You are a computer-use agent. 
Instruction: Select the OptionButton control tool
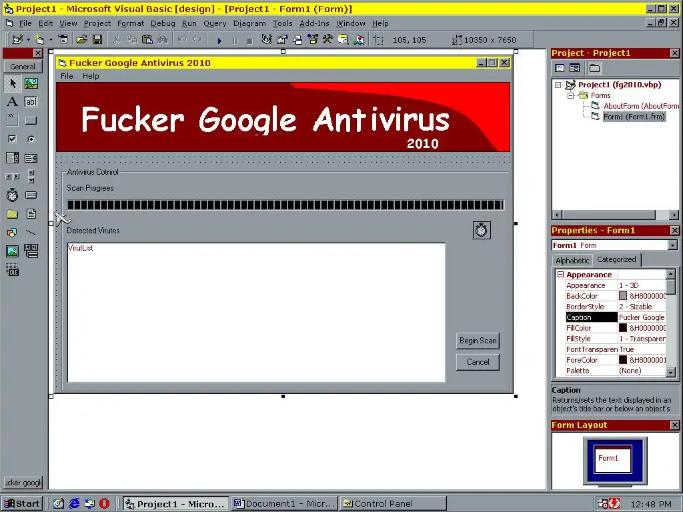(x=31, y=139)
